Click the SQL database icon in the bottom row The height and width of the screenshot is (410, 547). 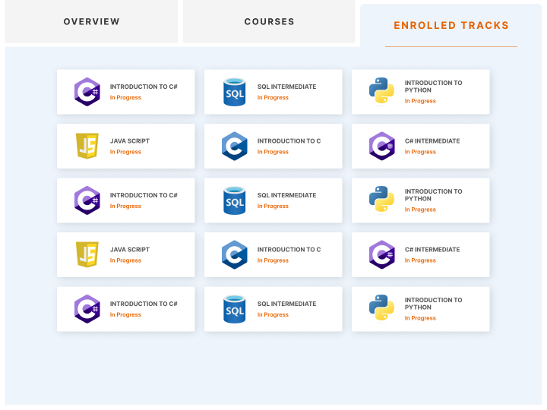pos(235,309)
